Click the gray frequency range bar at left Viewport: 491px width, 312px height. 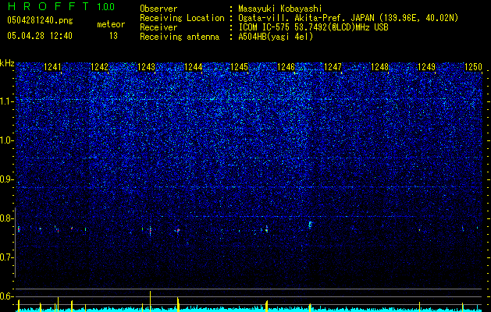(x=15, y=243)
